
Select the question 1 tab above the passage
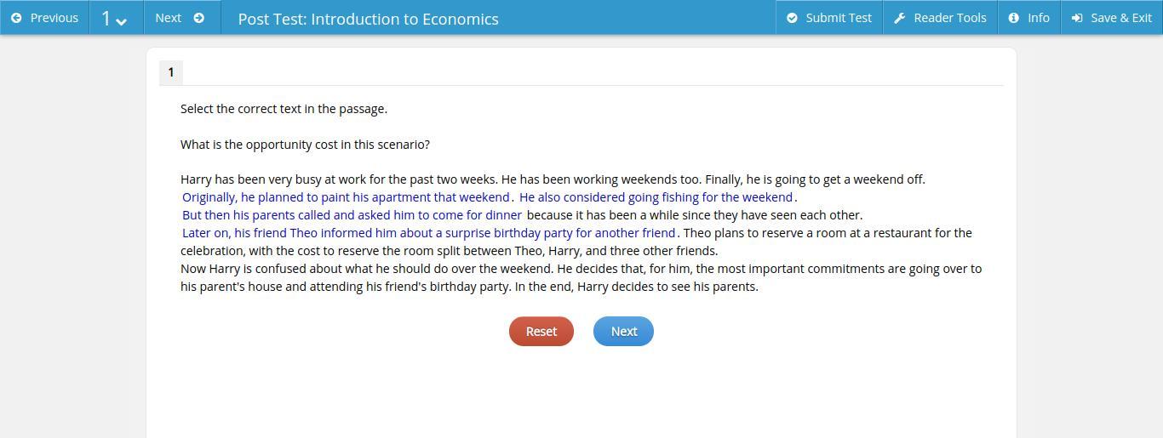(x=171, y=72)
